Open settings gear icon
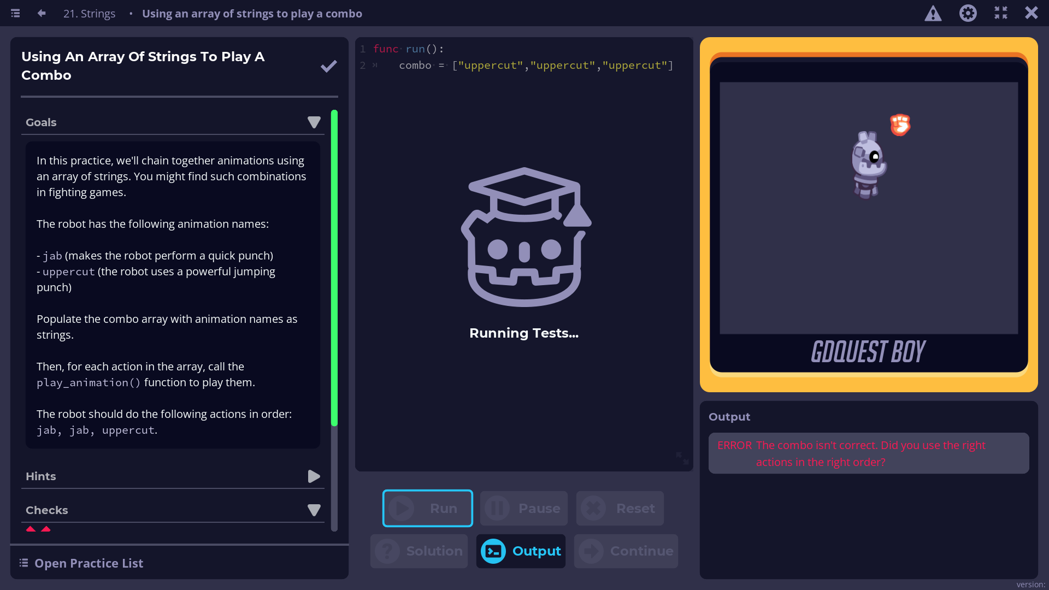Image resolution: width=1049 pixels, height=590 pixels. pyautogui.click(x=968, y=13)
